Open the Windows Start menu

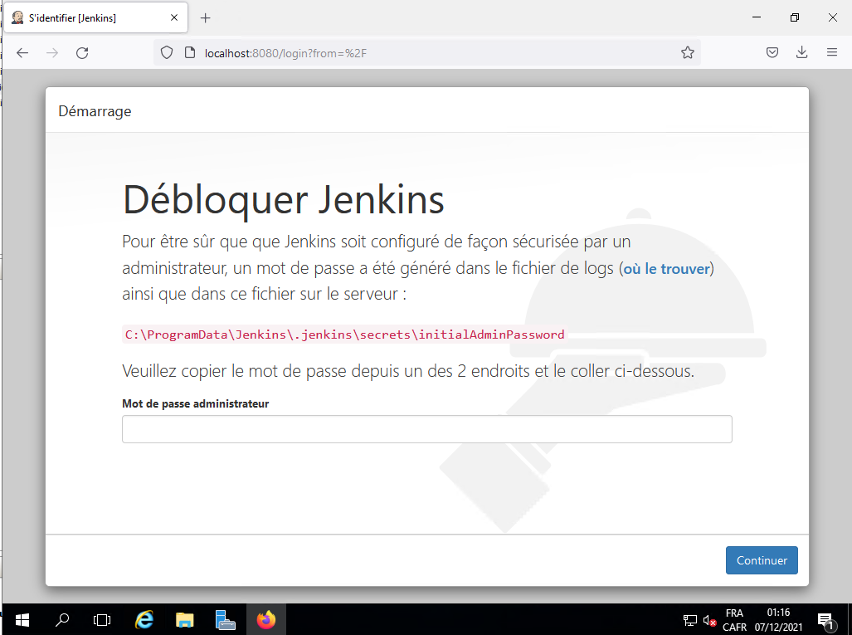(22, 619)
